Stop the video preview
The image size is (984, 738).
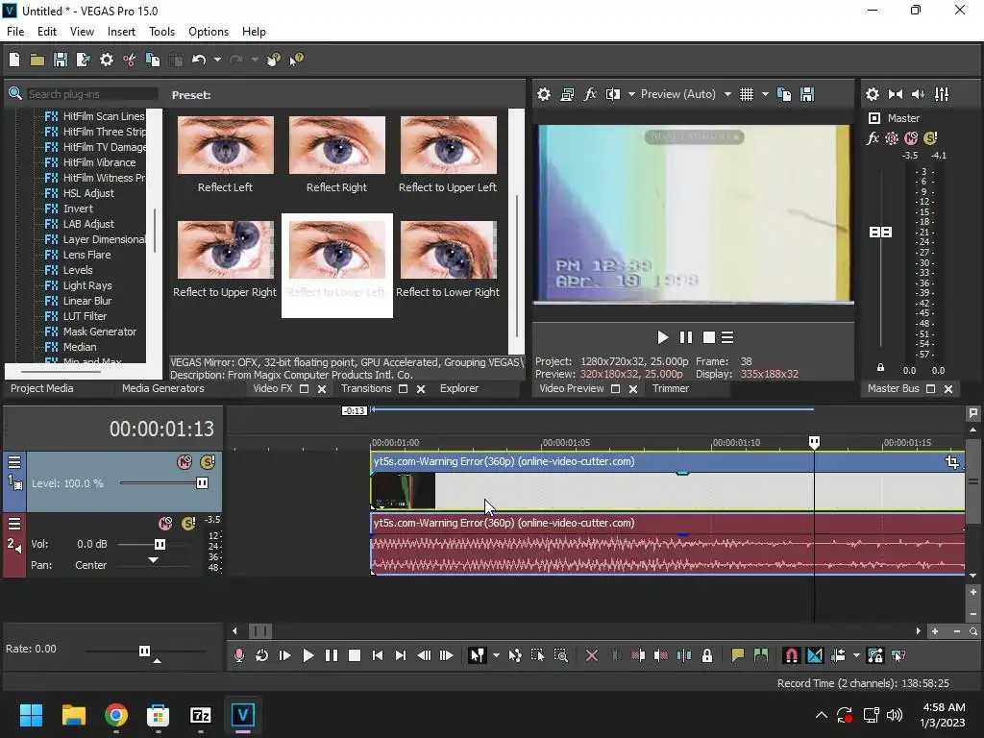[709, 337]
